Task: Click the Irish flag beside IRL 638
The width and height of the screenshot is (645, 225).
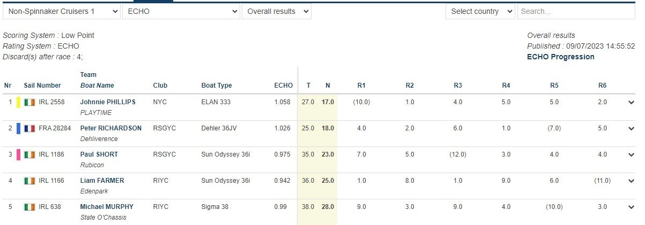Action: click(29, 207)
